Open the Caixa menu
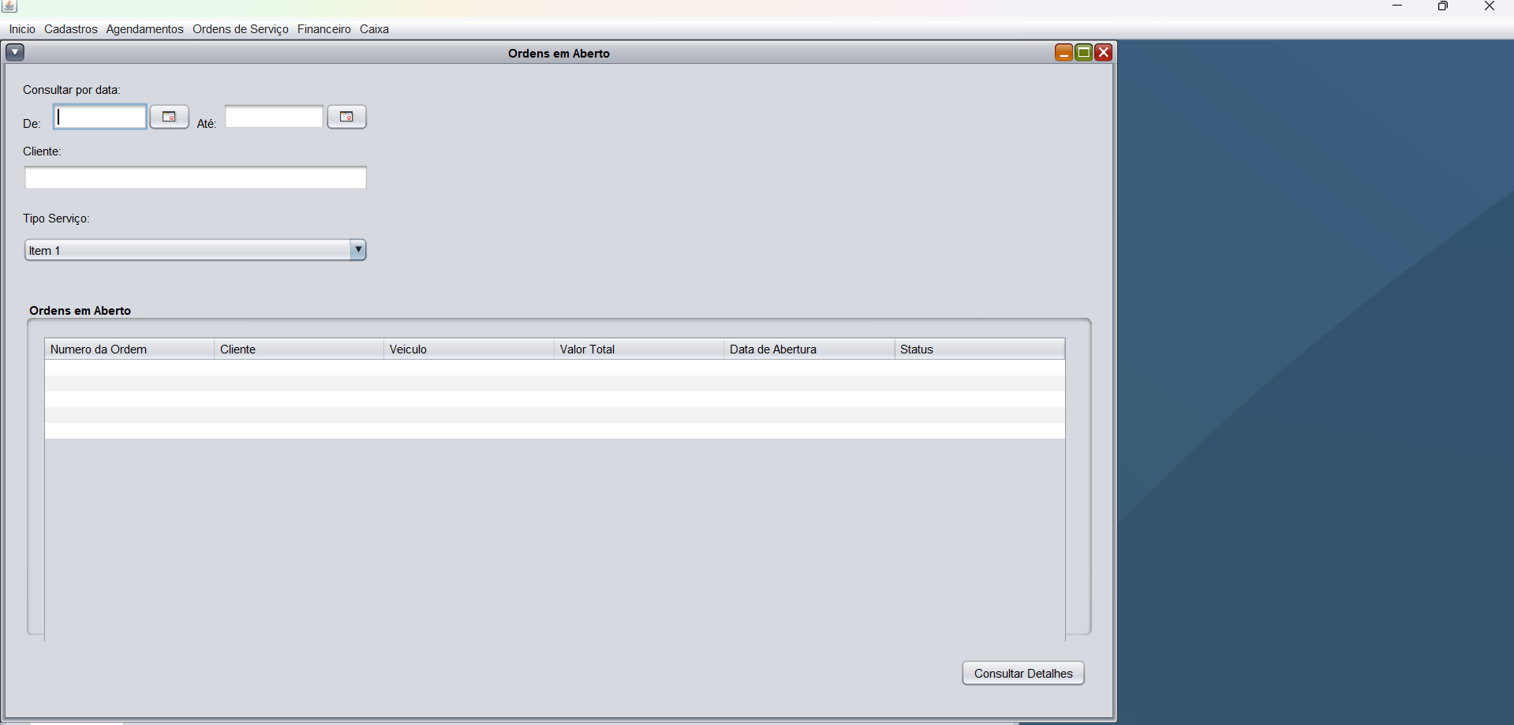 (374, 29)
